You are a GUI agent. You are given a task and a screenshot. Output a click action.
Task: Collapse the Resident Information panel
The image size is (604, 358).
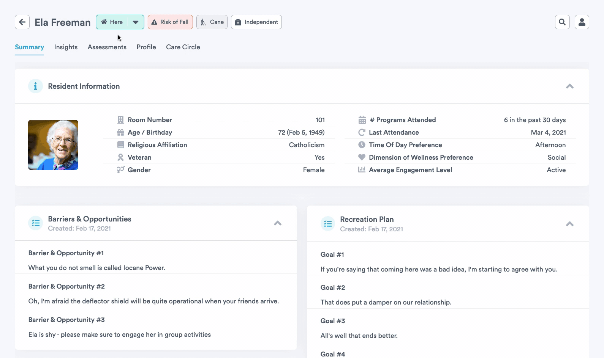[569, 86]
